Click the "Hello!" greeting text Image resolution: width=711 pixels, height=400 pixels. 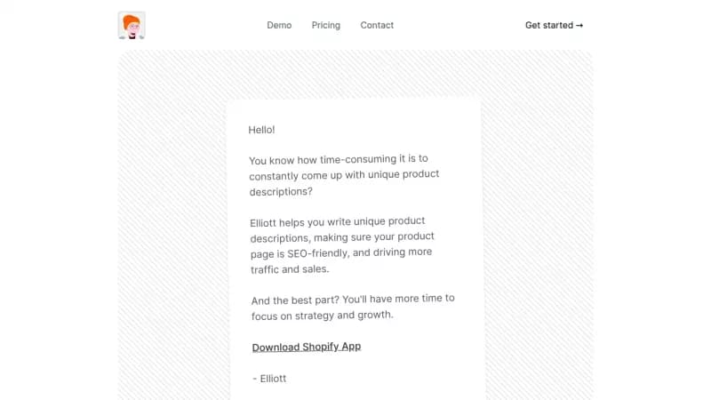pyautogui.click(x=262, y=130)
